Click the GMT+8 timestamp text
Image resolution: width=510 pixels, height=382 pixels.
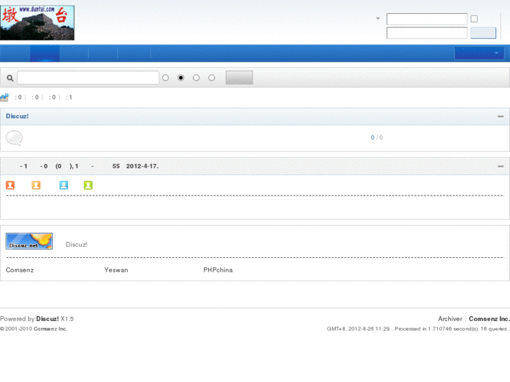pyautogui.click(x=358, y=329)
